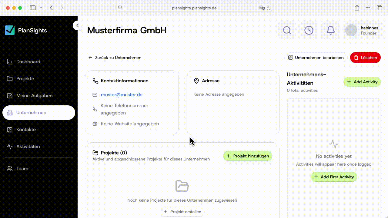
Task: Expand the Safari sidebar dropdown arrow
Action: click(41, 8)
